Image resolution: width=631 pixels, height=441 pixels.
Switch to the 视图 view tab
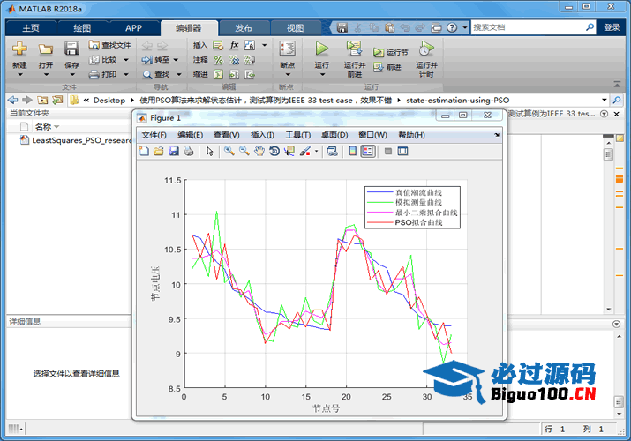pyautogui.click(x=295, y=27)
